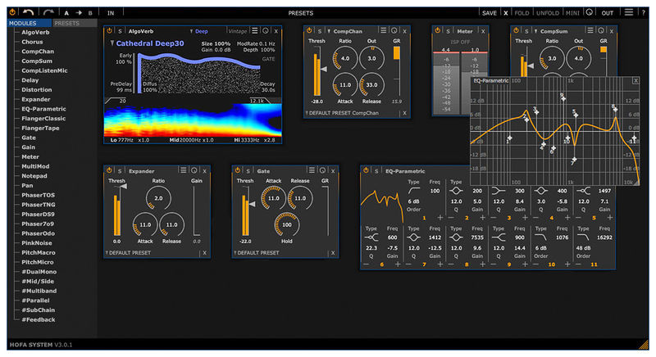Image resolution: width=656 pixels, height=357 pixels.
Task: Open the Gate DEFAULT PRESET dropdown
Action: [x=256, y=253]
